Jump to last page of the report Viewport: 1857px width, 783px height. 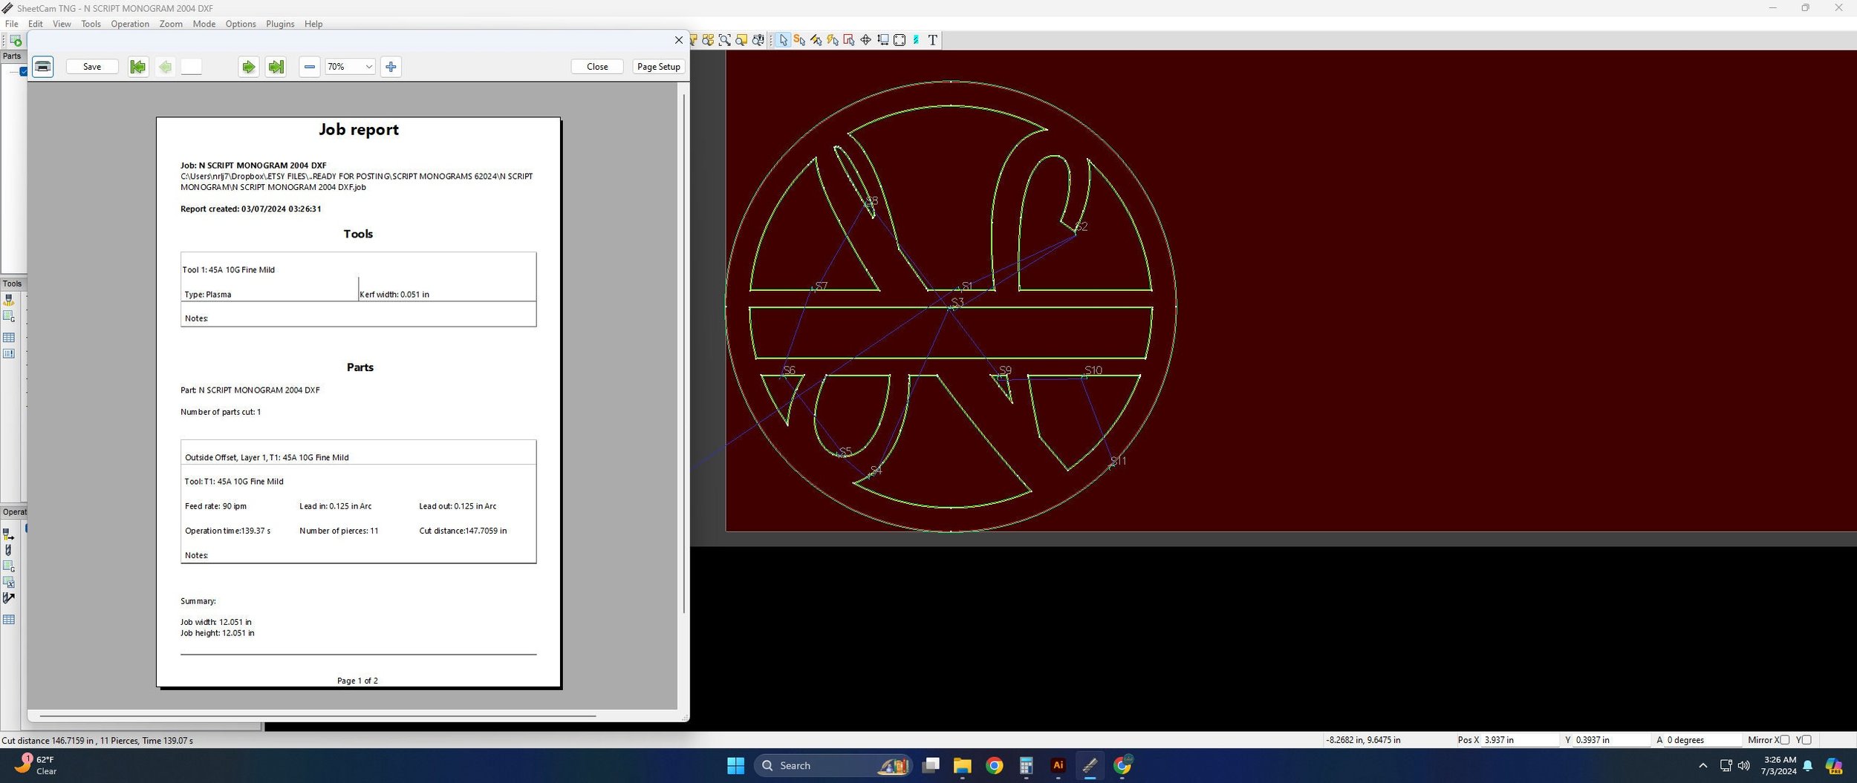276,67
